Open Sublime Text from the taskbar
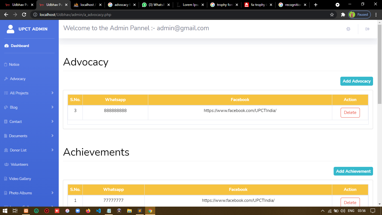Screen dimensions: 382x215 click(x=140, y=211)
